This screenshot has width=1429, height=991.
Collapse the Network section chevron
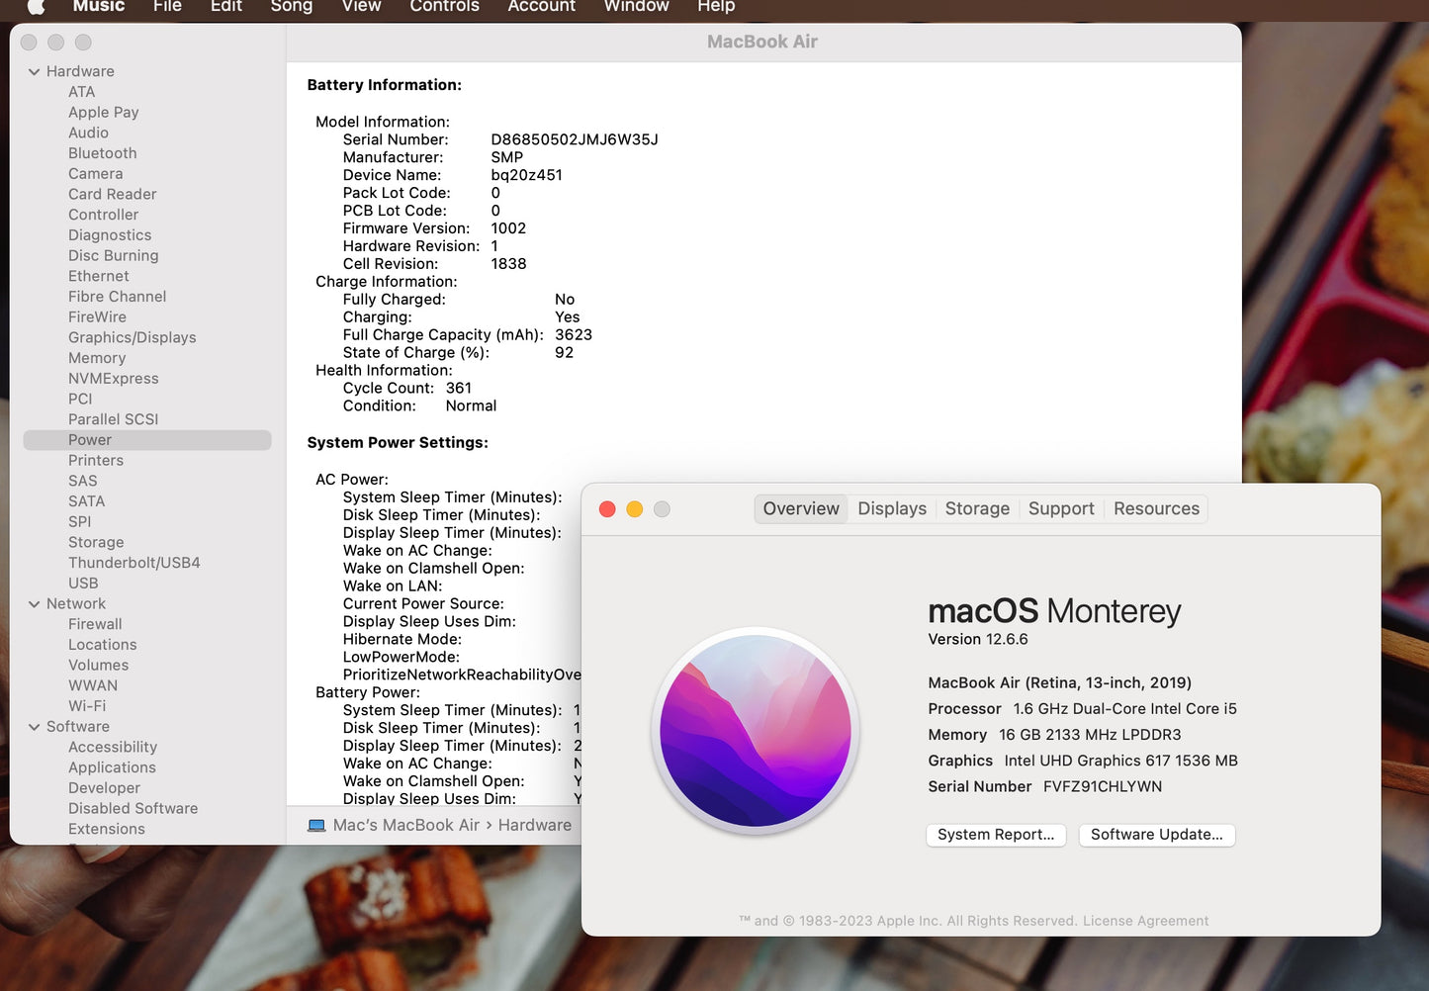click(x=35, y=604)
